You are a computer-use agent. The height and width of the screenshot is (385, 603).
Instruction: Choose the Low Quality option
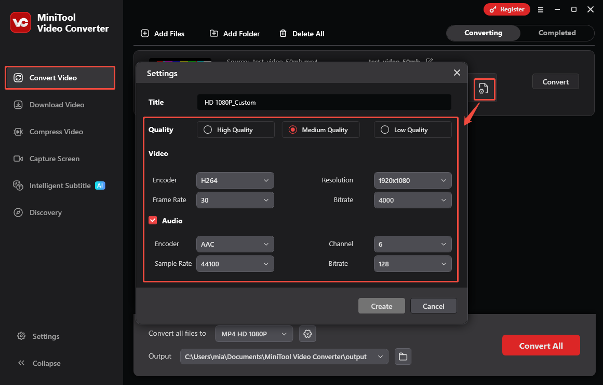(386, 130)
